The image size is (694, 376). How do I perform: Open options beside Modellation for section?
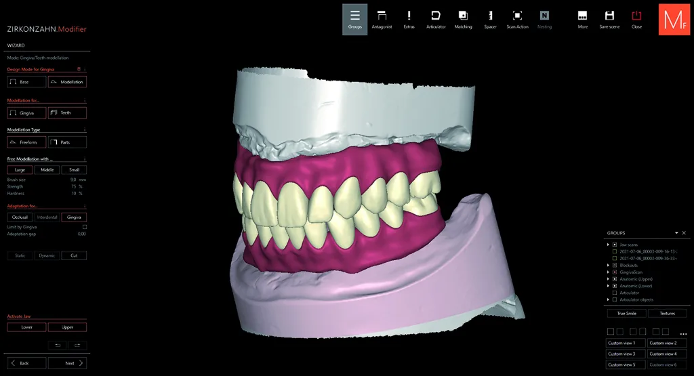[85, 100]
